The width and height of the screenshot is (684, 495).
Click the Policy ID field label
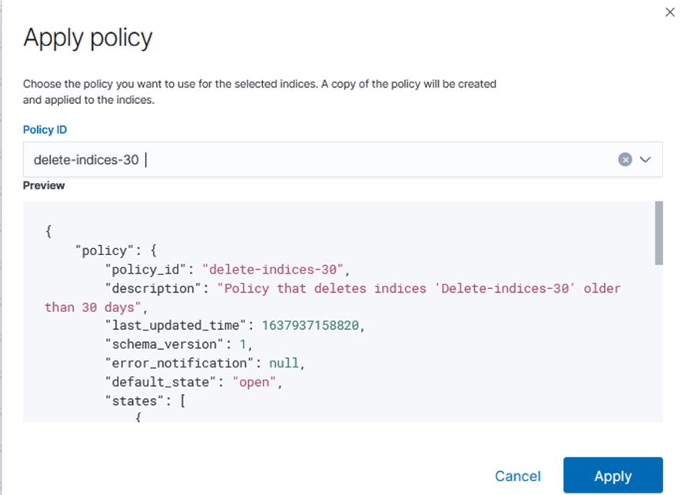[x=45, y=130]
